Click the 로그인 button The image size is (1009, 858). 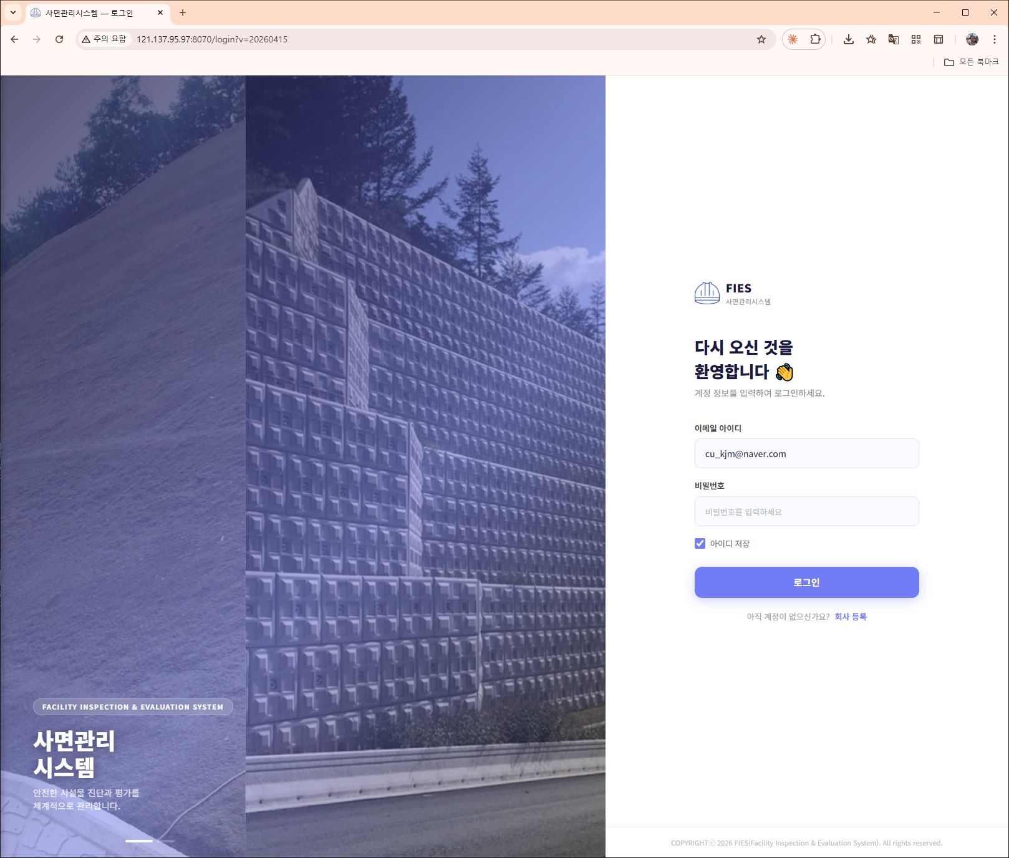(x=806, y=582)
